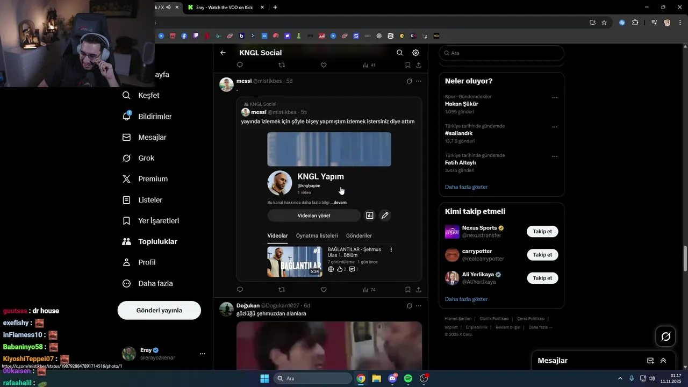This screenshot has height=387, width=688.
Task: Open the KNGL Yapım screenshot image
Action: (329, 205)
